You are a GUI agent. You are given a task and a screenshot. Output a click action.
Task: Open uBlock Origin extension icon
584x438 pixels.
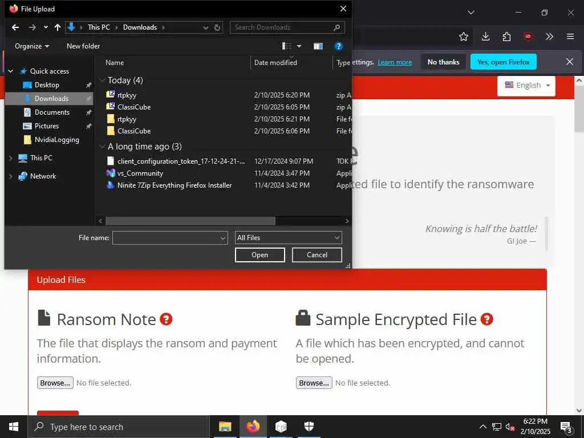(x=528, y=36)
